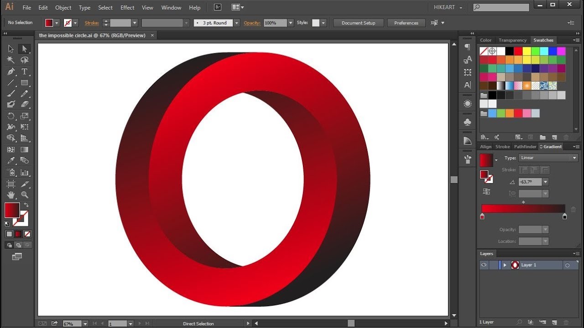Open the Window menu
The width and height of the screenshot is (584, 328).
pyautogui.click(x=171, y=8)
